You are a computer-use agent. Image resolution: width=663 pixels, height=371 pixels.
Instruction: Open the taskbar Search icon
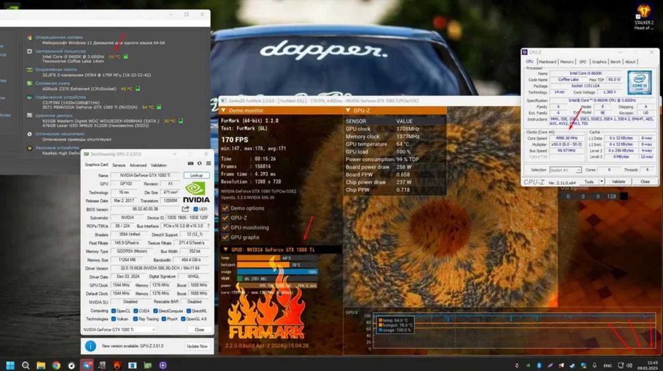point(25,365)
